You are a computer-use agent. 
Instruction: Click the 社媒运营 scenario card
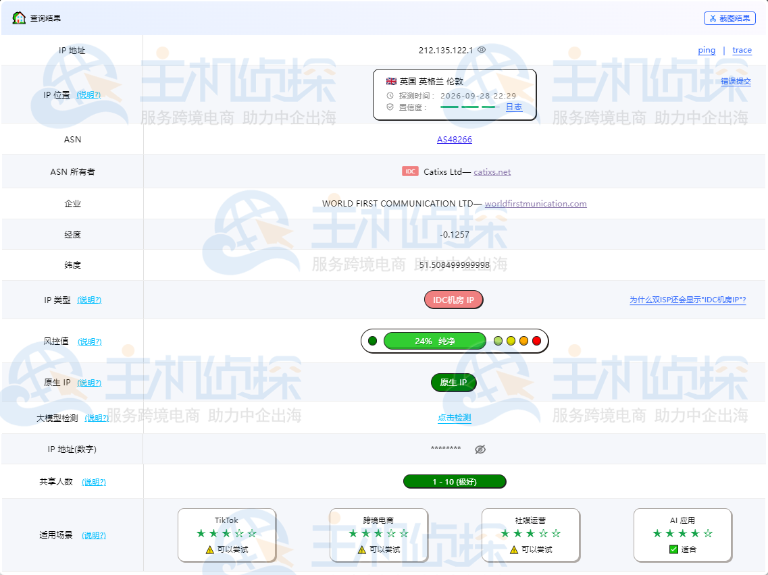[531, 535]
